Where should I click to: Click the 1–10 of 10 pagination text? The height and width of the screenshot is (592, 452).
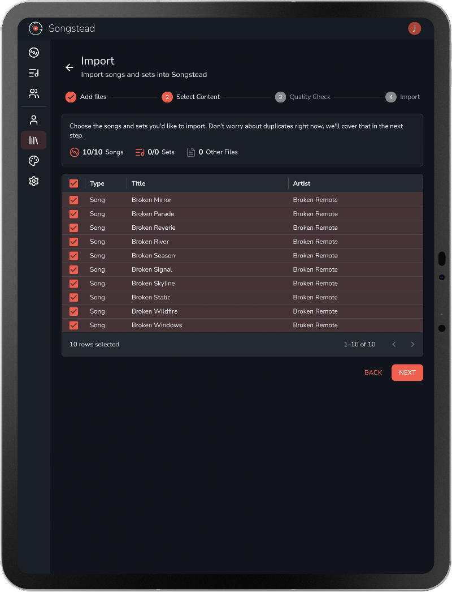(360, 344)
